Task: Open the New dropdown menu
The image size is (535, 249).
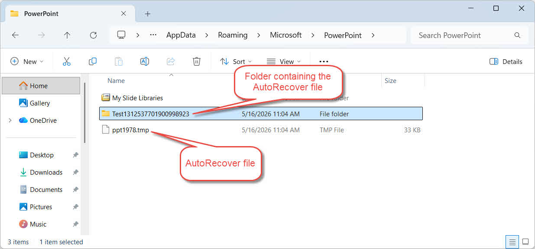Action: point(27,61)
